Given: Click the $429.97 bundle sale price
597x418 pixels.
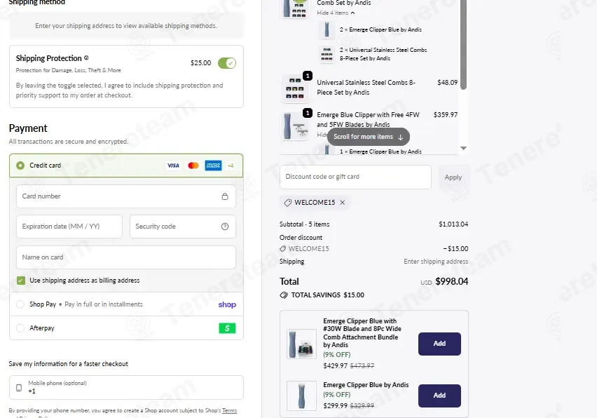Looking at the screenshot, I should pos(336,366).
